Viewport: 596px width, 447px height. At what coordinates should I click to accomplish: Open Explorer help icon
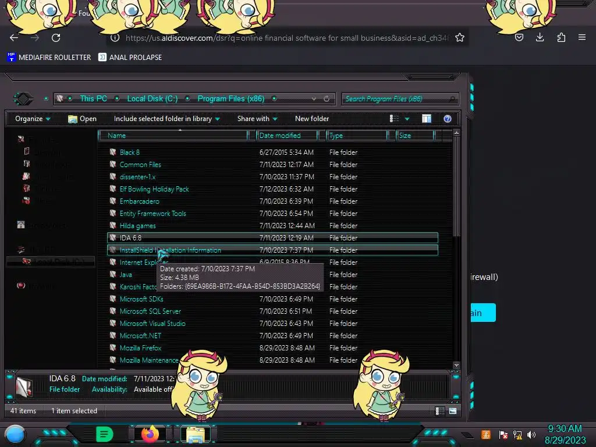448,119
